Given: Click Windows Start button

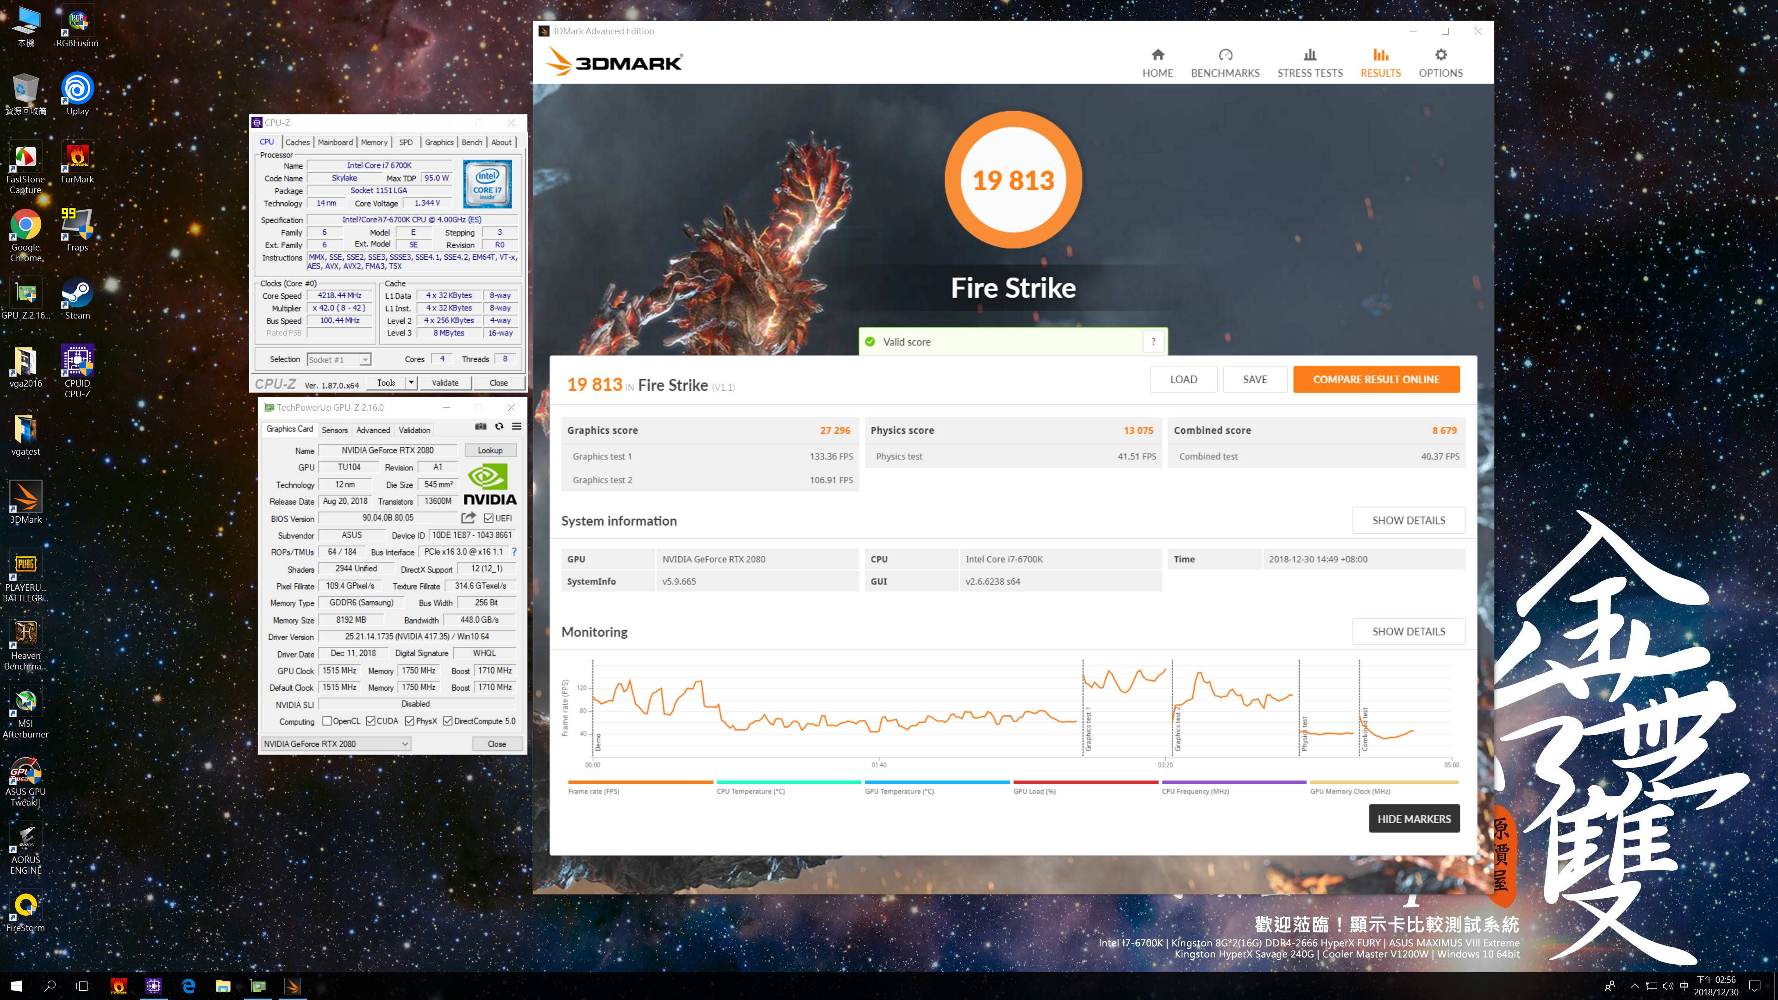Looking at the screenshot, I should [17, 986].
